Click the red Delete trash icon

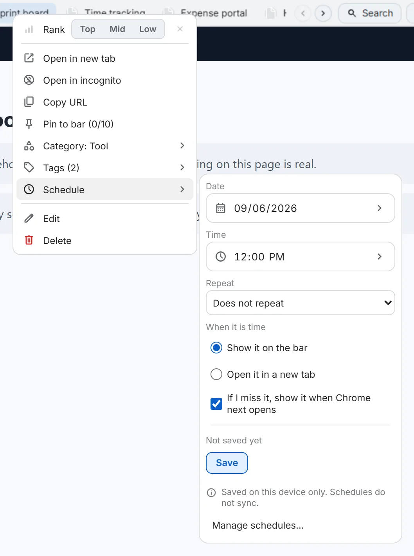(29, 240)
